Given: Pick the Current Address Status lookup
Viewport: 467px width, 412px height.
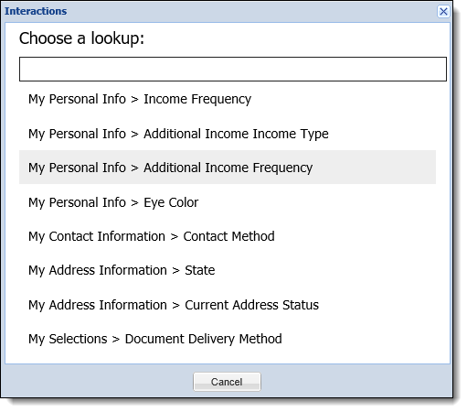Looking at the screenshot, I should (228, 305).
